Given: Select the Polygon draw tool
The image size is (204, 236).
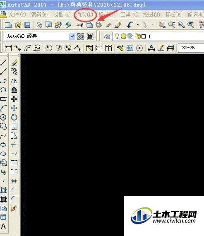Looking at the screenshot, I should [3, 90].
